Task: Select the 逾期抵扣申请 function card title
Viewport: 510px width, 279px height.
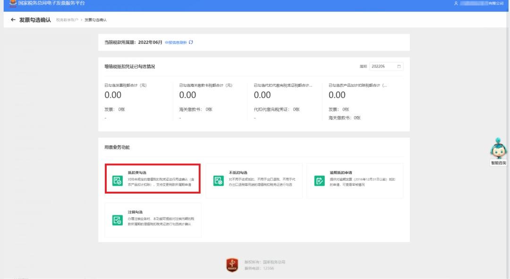Action: pyautogui.click(x=341, y=173)
